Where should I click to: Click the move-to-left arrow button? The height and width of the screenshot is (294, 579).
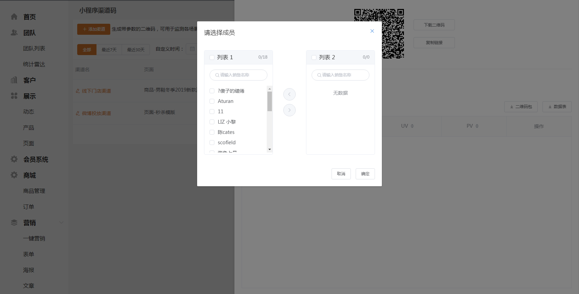tap(289, 94)
